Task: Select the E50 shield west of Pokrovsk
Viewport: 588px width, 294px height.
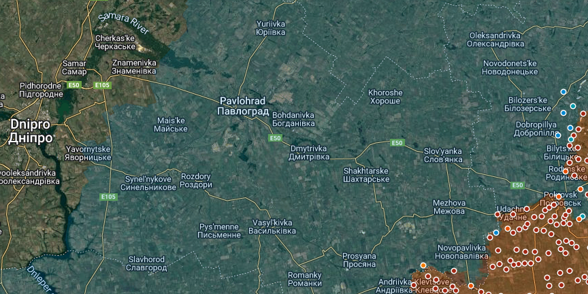Action: [x=518, y=185]
